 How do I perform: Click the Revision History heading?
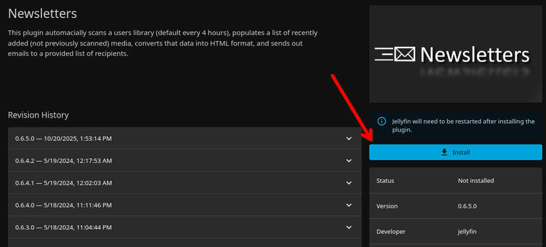(x=38, y=115)
